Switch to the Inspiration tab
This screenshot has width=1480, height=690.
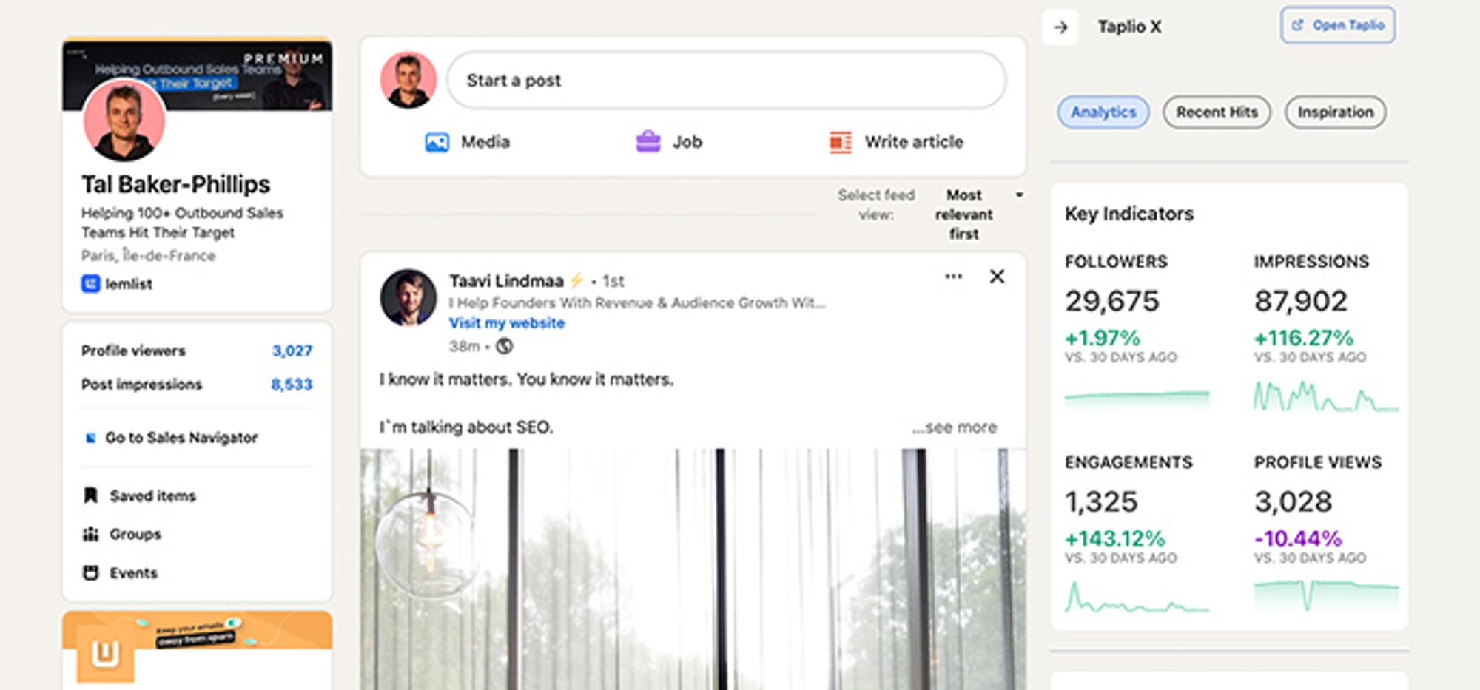1335,112
